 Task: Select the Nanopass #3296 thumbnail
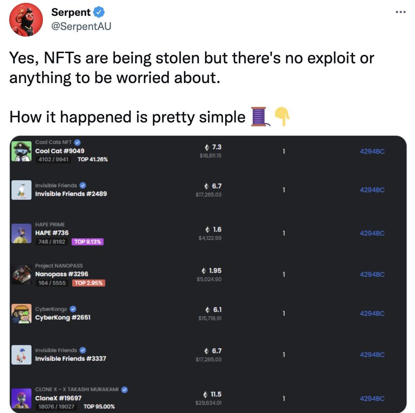click(x=21, y=274)
